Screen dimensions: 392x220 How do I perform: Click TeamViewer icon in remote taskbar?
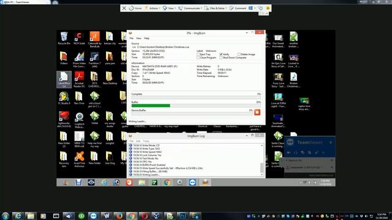[192, 182]
